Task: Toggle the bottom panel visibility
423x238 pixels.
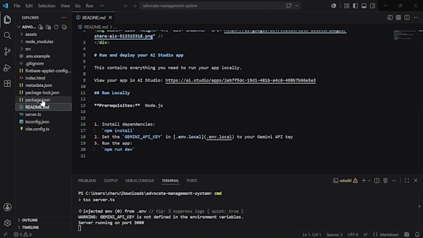Action: tap(364, 6)
